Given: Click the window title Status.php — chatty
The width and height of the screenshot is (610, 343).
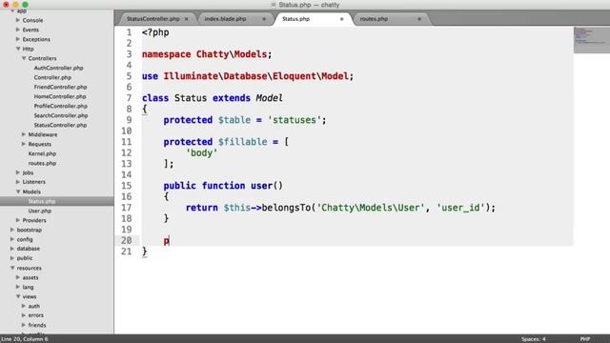Looking at the screenshot, I should click(309, 5).
